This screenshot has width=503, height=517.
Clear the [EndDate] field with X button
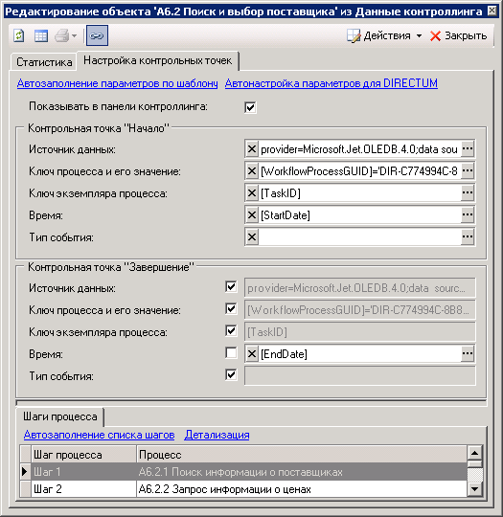252,354
